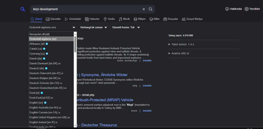Switch to Haberler news category

pyautogui.click(x=92, y=19)
